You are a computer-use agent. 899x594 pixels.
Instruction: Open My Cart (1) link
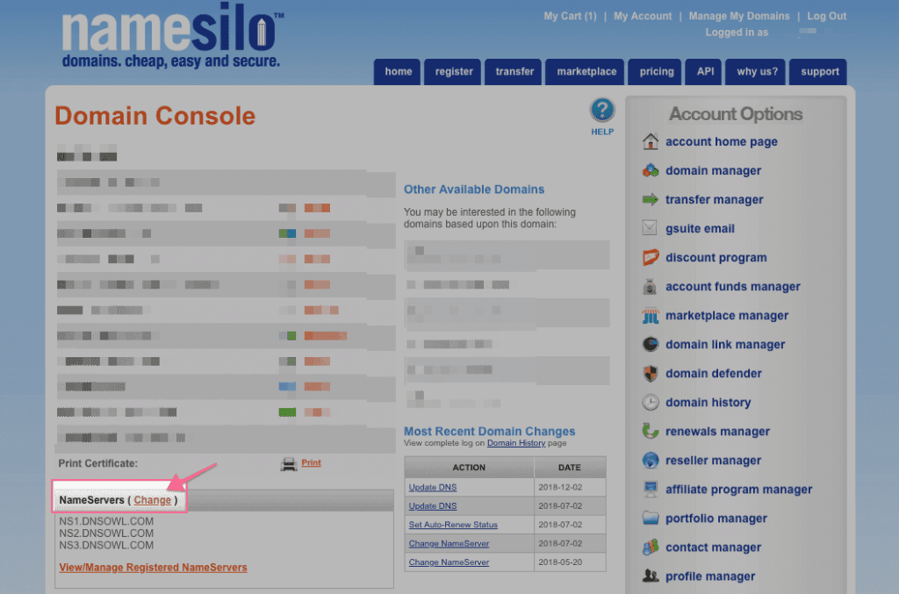click(570, 16)
